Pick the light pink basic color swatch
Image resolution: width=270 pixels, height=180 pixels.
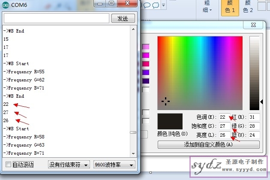(146, 47)
